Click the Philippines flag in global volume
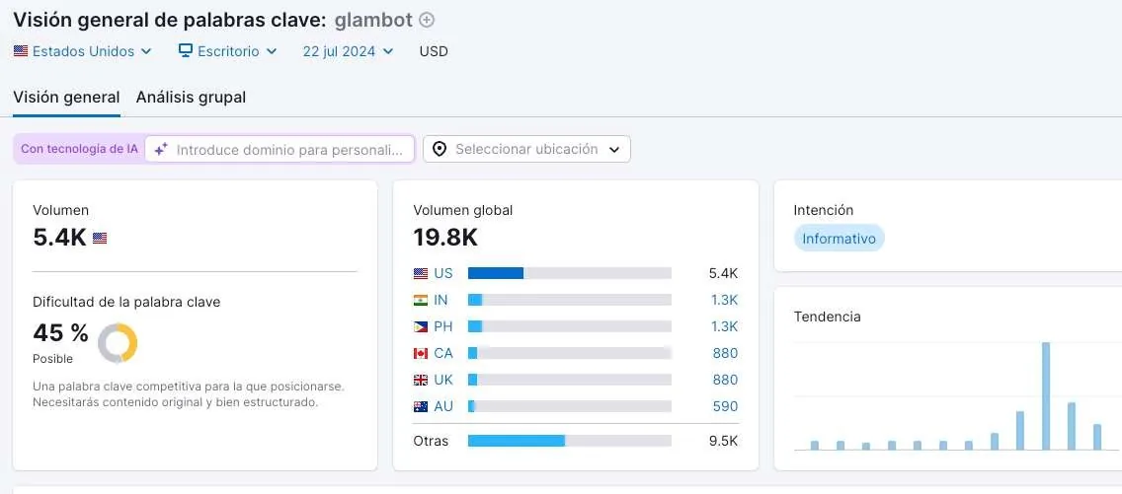The height and width of the screenshot is (494, 1122). click(x=421, y=327)
